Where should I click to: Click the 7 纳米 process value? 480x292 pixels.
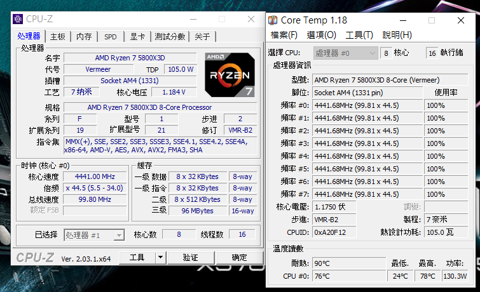pos(81,92)
